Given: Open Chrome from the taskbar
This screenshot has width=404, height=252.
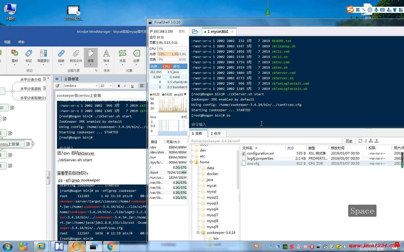Looking at the screenshot, I should pyautogui.click(x=111, y=247).
